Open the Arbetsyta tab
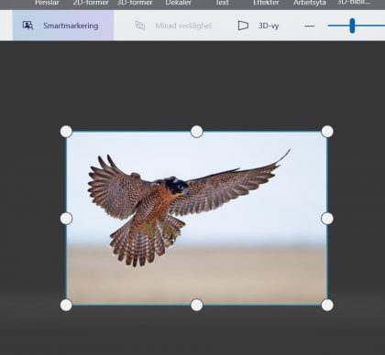 (x=310, y=3)
